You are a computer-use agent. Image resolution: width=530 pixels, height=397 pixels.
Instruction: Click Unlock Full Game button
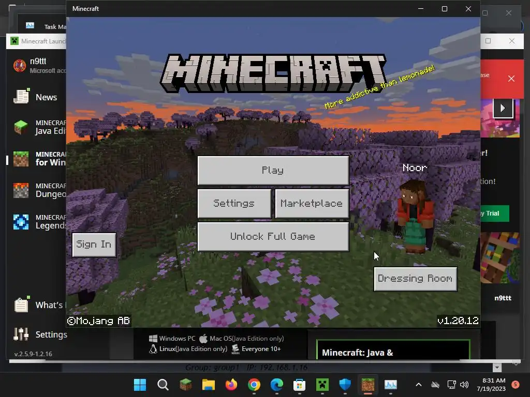point(273,236)
